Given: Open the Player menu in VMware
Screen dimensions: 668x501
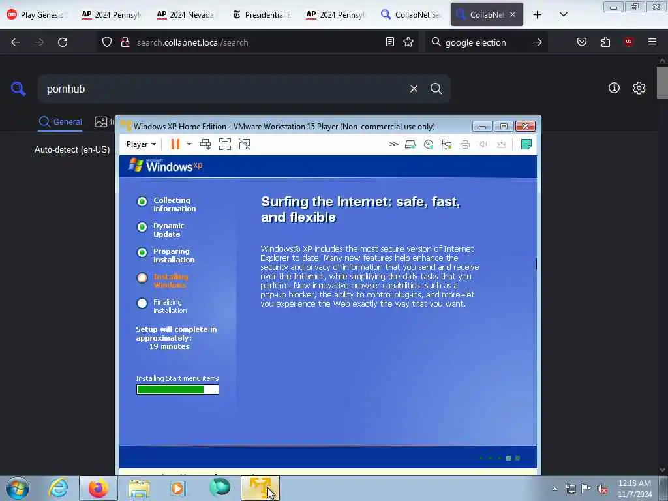Looking at the screenshot, I should pyautogui.click(x=141, y=144).
